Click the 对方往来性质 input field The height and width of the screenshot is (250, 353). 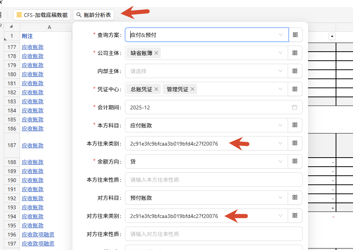[214, 234]
